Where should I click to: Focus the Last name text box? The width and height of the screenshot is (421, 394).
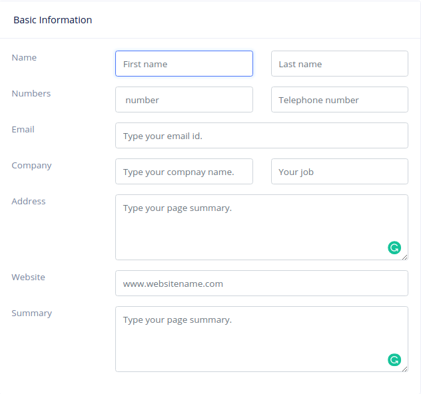pos(339,64)
